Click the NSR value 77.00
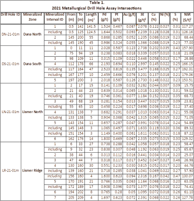This screenshot has height=201, width=194. pos(188,43)
